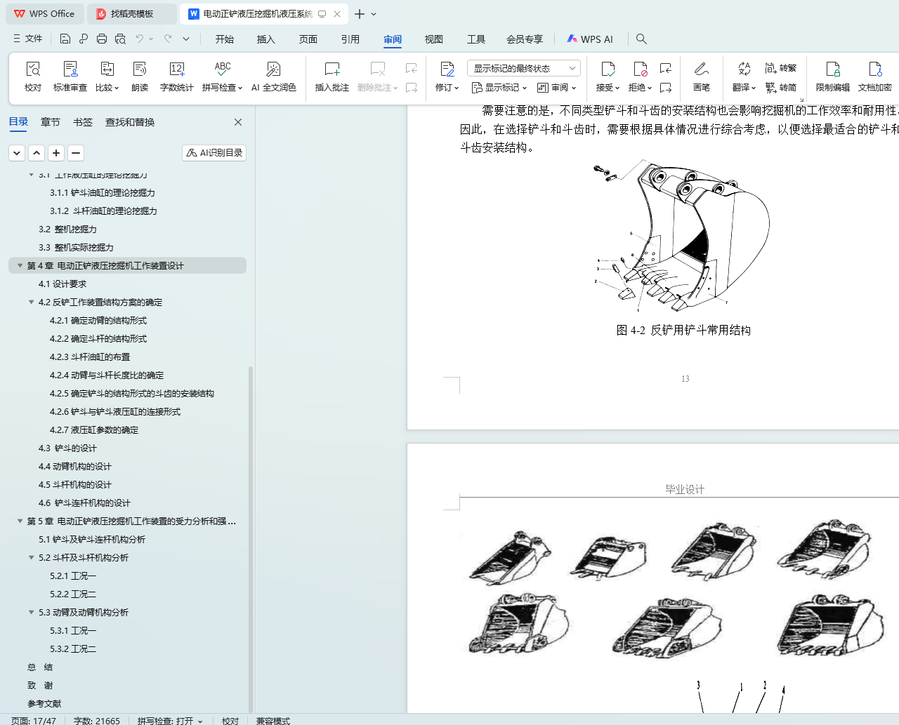899x725 pixels.
Task: Open the WPS AI tab
Action: click(x=590, y=39)
